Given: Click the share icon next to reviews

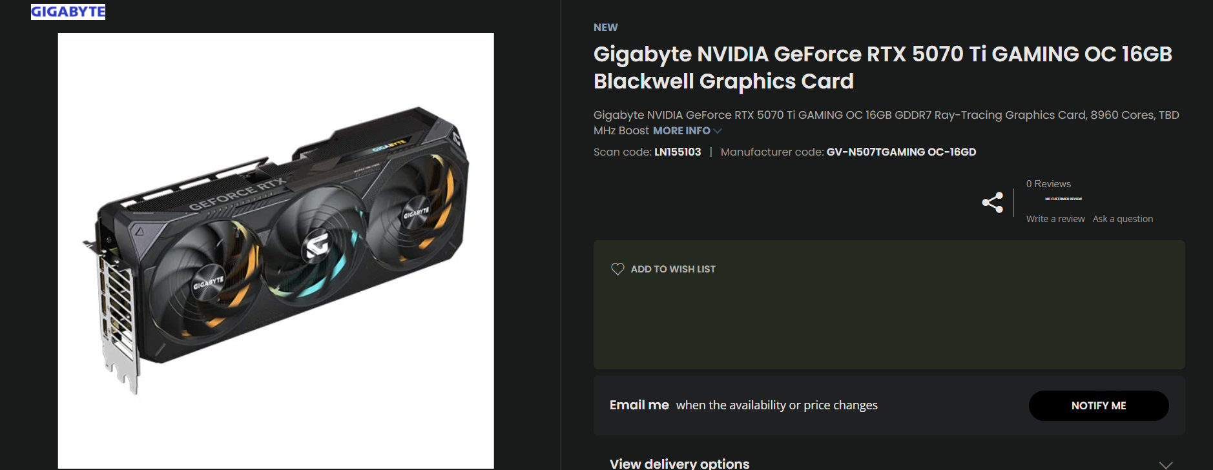Looking at the screenshot, I should click(992, 203).
